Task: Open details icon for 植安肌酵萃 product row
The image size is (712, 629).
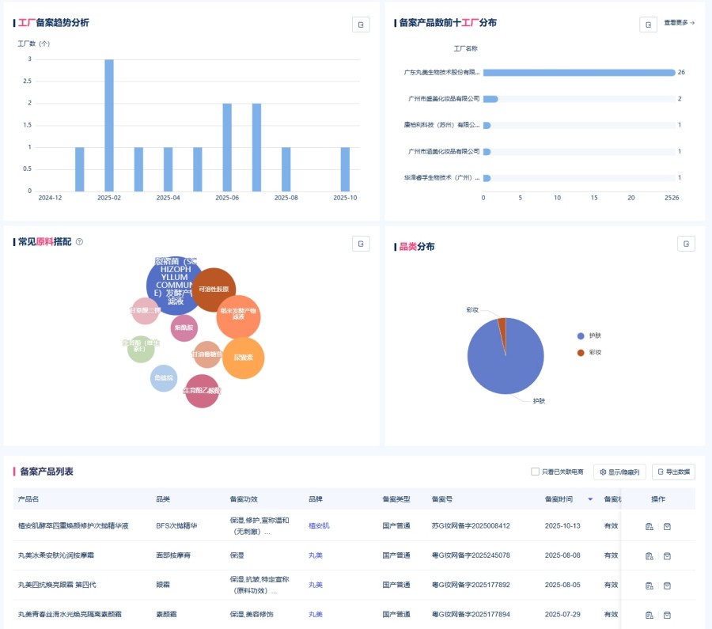Action: tap(650, 526)
